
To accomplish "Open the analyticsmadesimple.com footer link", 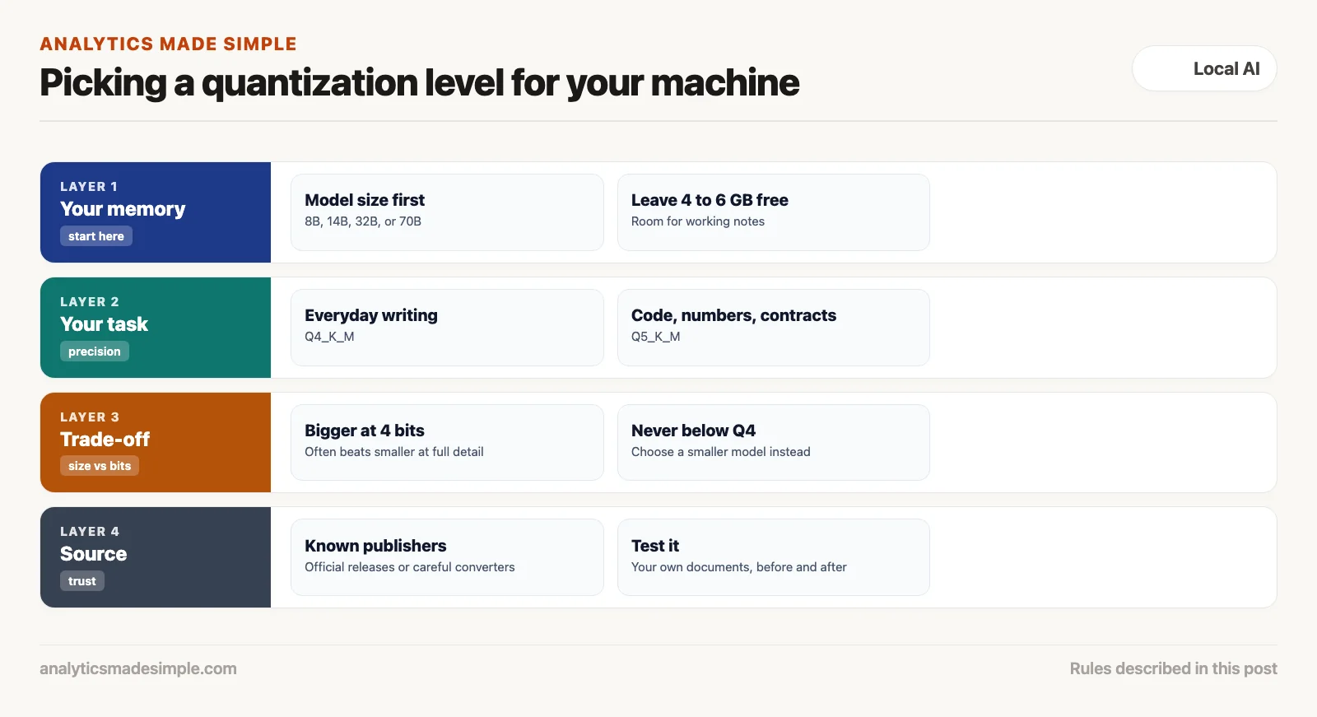I will (138, 668).
